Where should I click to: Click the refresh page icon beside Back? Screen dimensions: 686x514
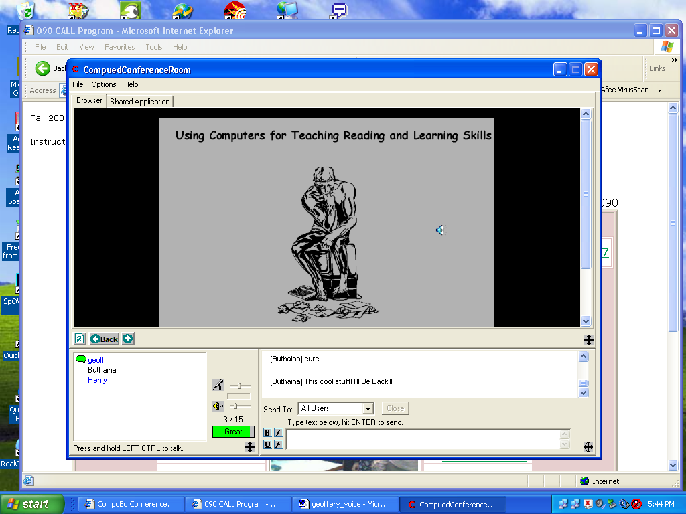tap(80, 339)
